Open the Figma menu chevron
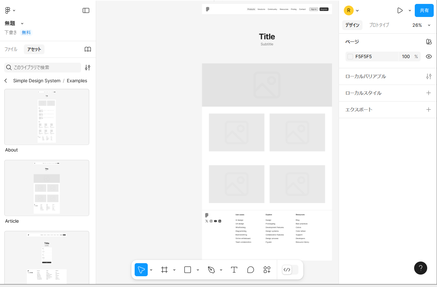437x287 pixels. (x=14, y=10)
